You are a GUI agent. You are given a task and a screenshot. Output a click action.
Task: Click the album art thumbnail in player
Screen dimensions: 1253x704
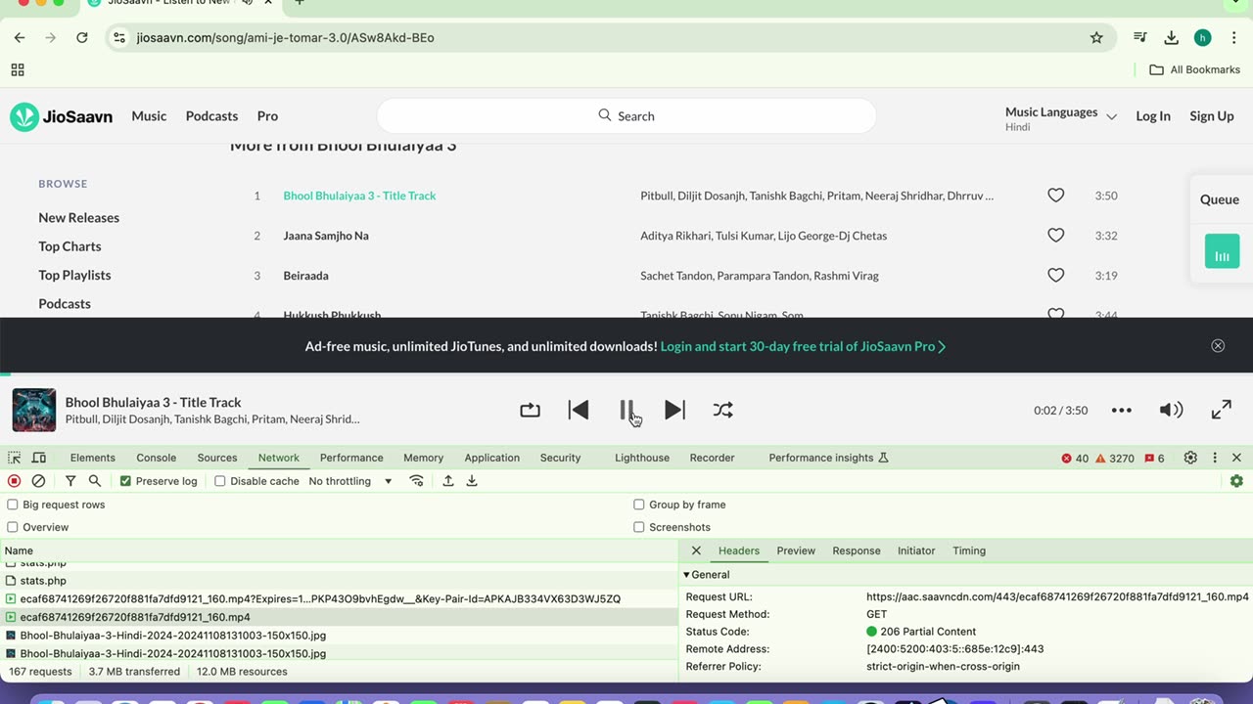pos(34,411)
